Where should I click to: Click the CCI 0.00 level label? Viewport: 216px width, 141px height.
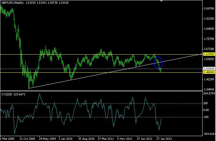206,110
